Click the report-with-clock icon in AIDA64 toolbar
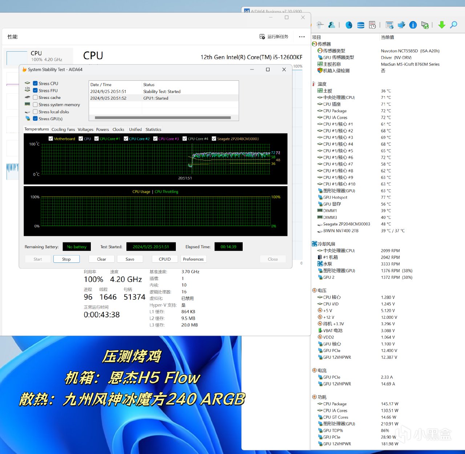This screenshot has height=454, width=465. coord(372,25)
